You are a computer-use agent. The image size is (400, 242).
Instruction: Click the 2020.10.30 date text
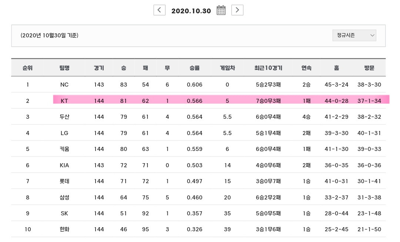[191, 11]
